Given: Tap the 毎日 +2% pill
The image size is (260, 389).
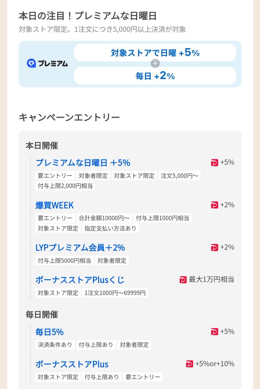Looking at the screenshot, I should [x=155, y=76].
